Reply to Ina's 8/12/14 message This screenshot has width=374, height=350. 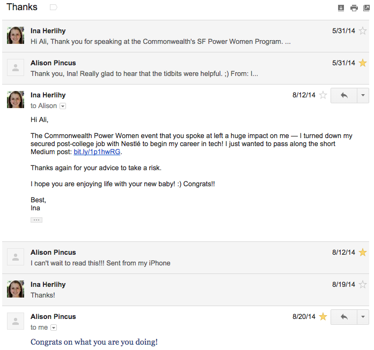[344, 95]
